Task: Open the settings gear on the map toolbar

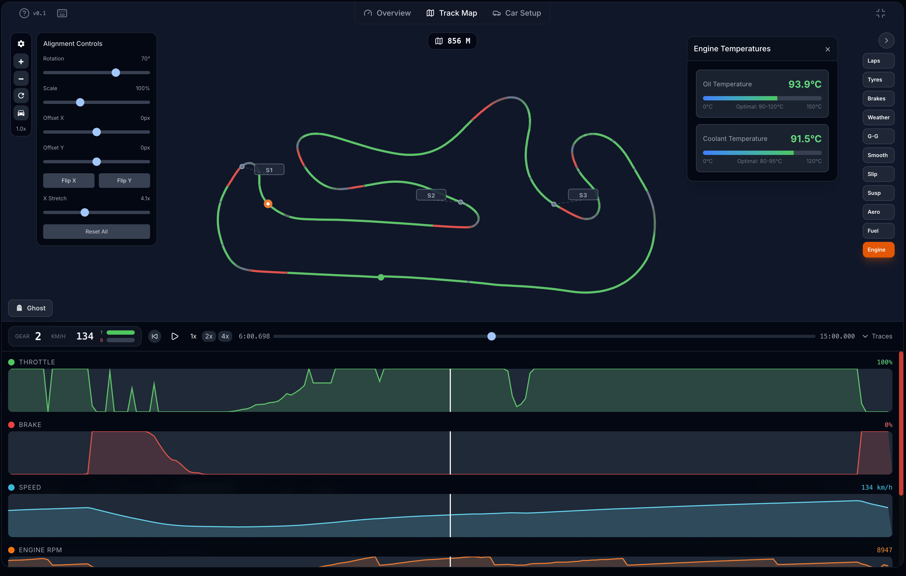Action: [21, 44]
